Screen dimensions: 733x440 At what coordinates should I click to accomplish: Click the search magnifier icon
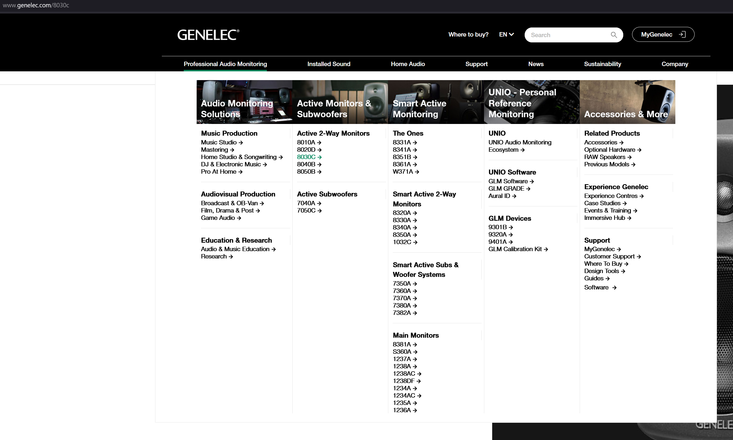(x=614, y=35)
